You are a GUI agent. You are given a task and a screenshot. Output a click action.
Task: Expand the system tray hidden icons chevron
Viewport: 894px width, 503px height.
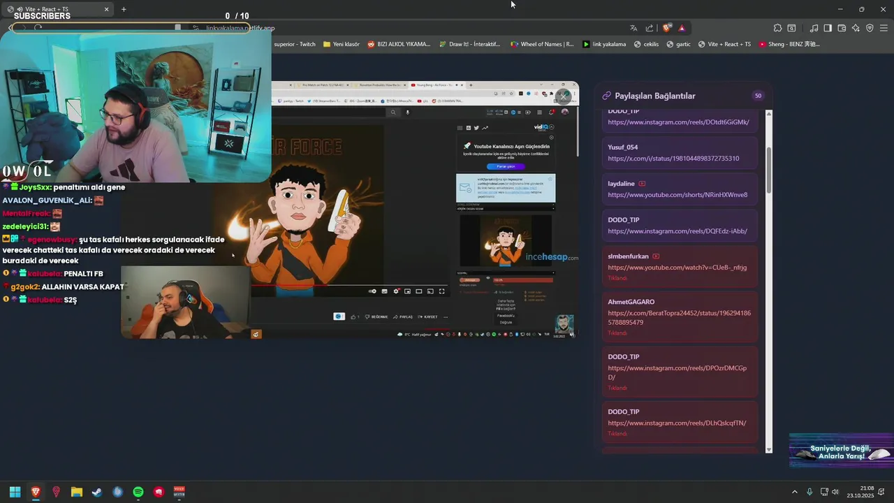point(794,493)
